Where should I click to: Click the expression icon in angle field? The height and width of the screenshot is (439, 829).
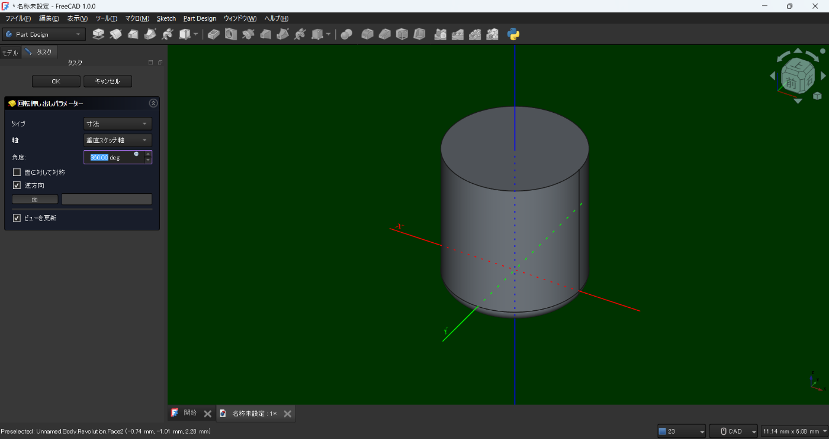tap(136, 154)
